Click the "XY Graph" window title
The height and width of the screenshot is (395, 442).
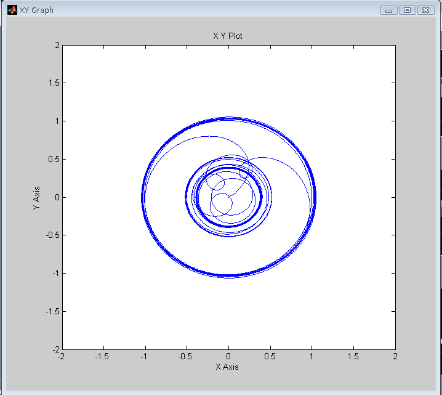tap(36, 10)
